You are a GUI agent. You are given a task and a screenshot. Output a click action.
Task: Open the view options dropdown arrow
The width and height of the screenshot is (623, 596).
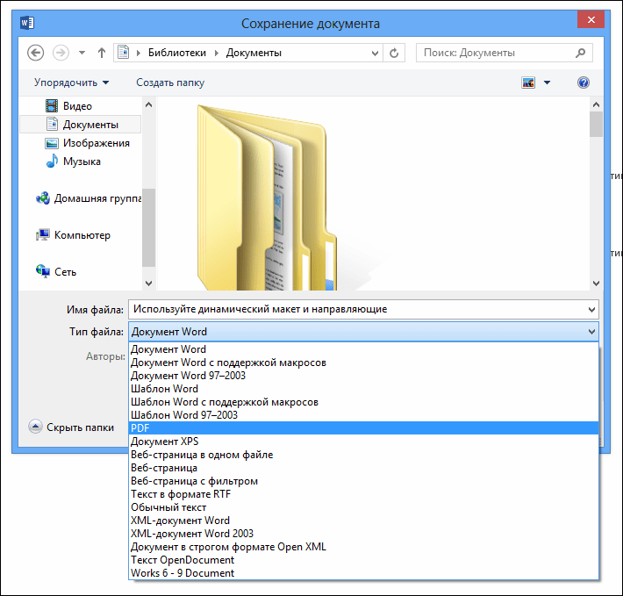coord(548,83)
